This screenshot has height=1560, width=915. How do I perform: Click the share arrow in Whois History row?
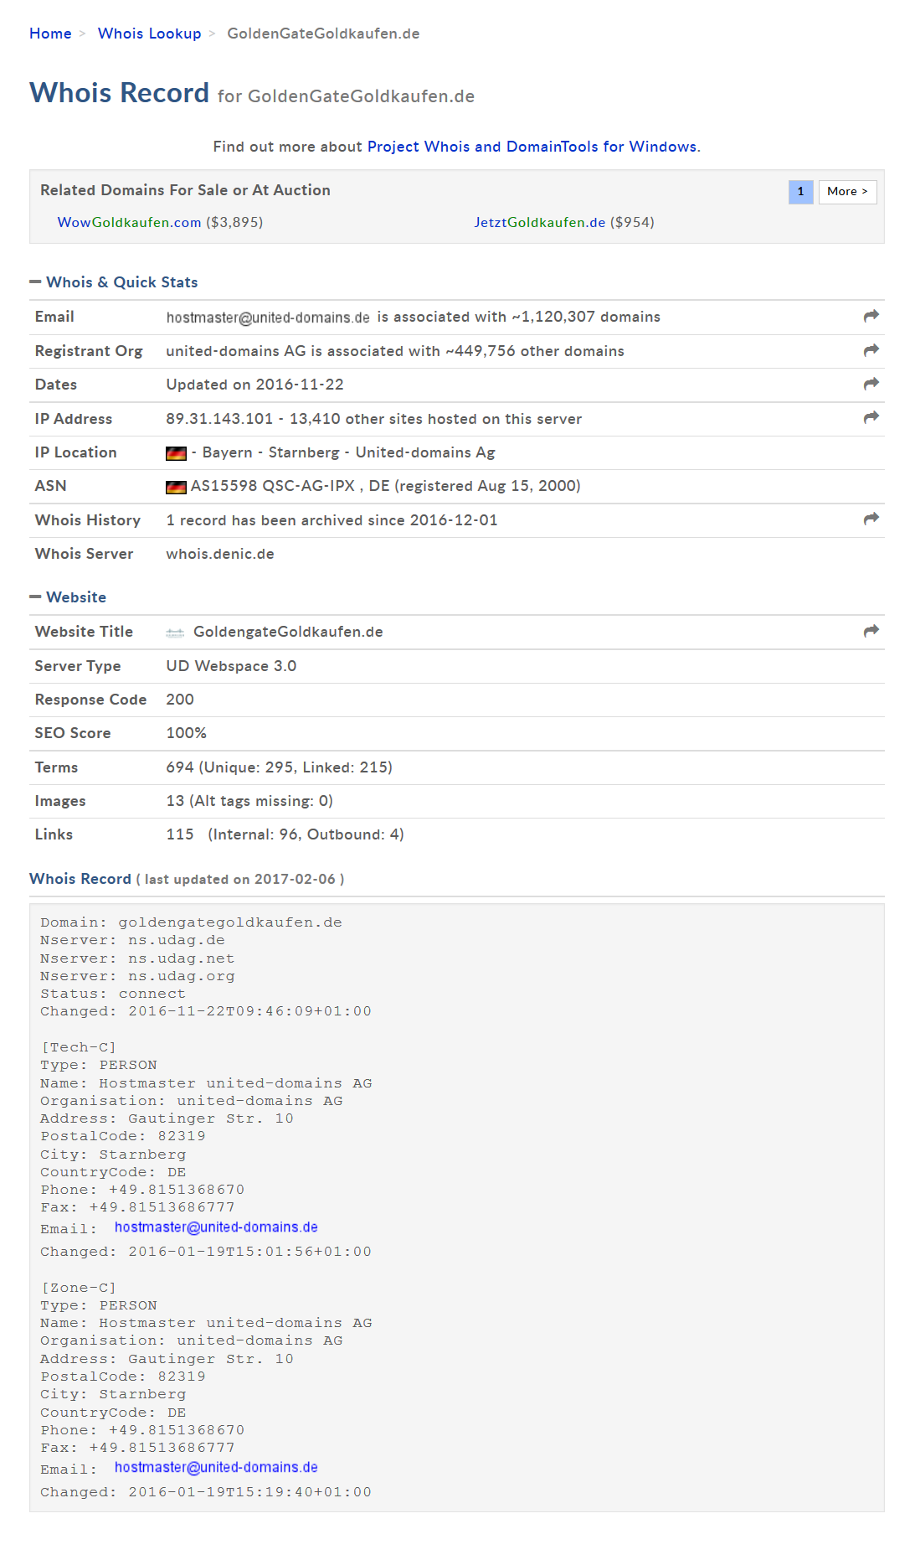click(x=871, y=519)
